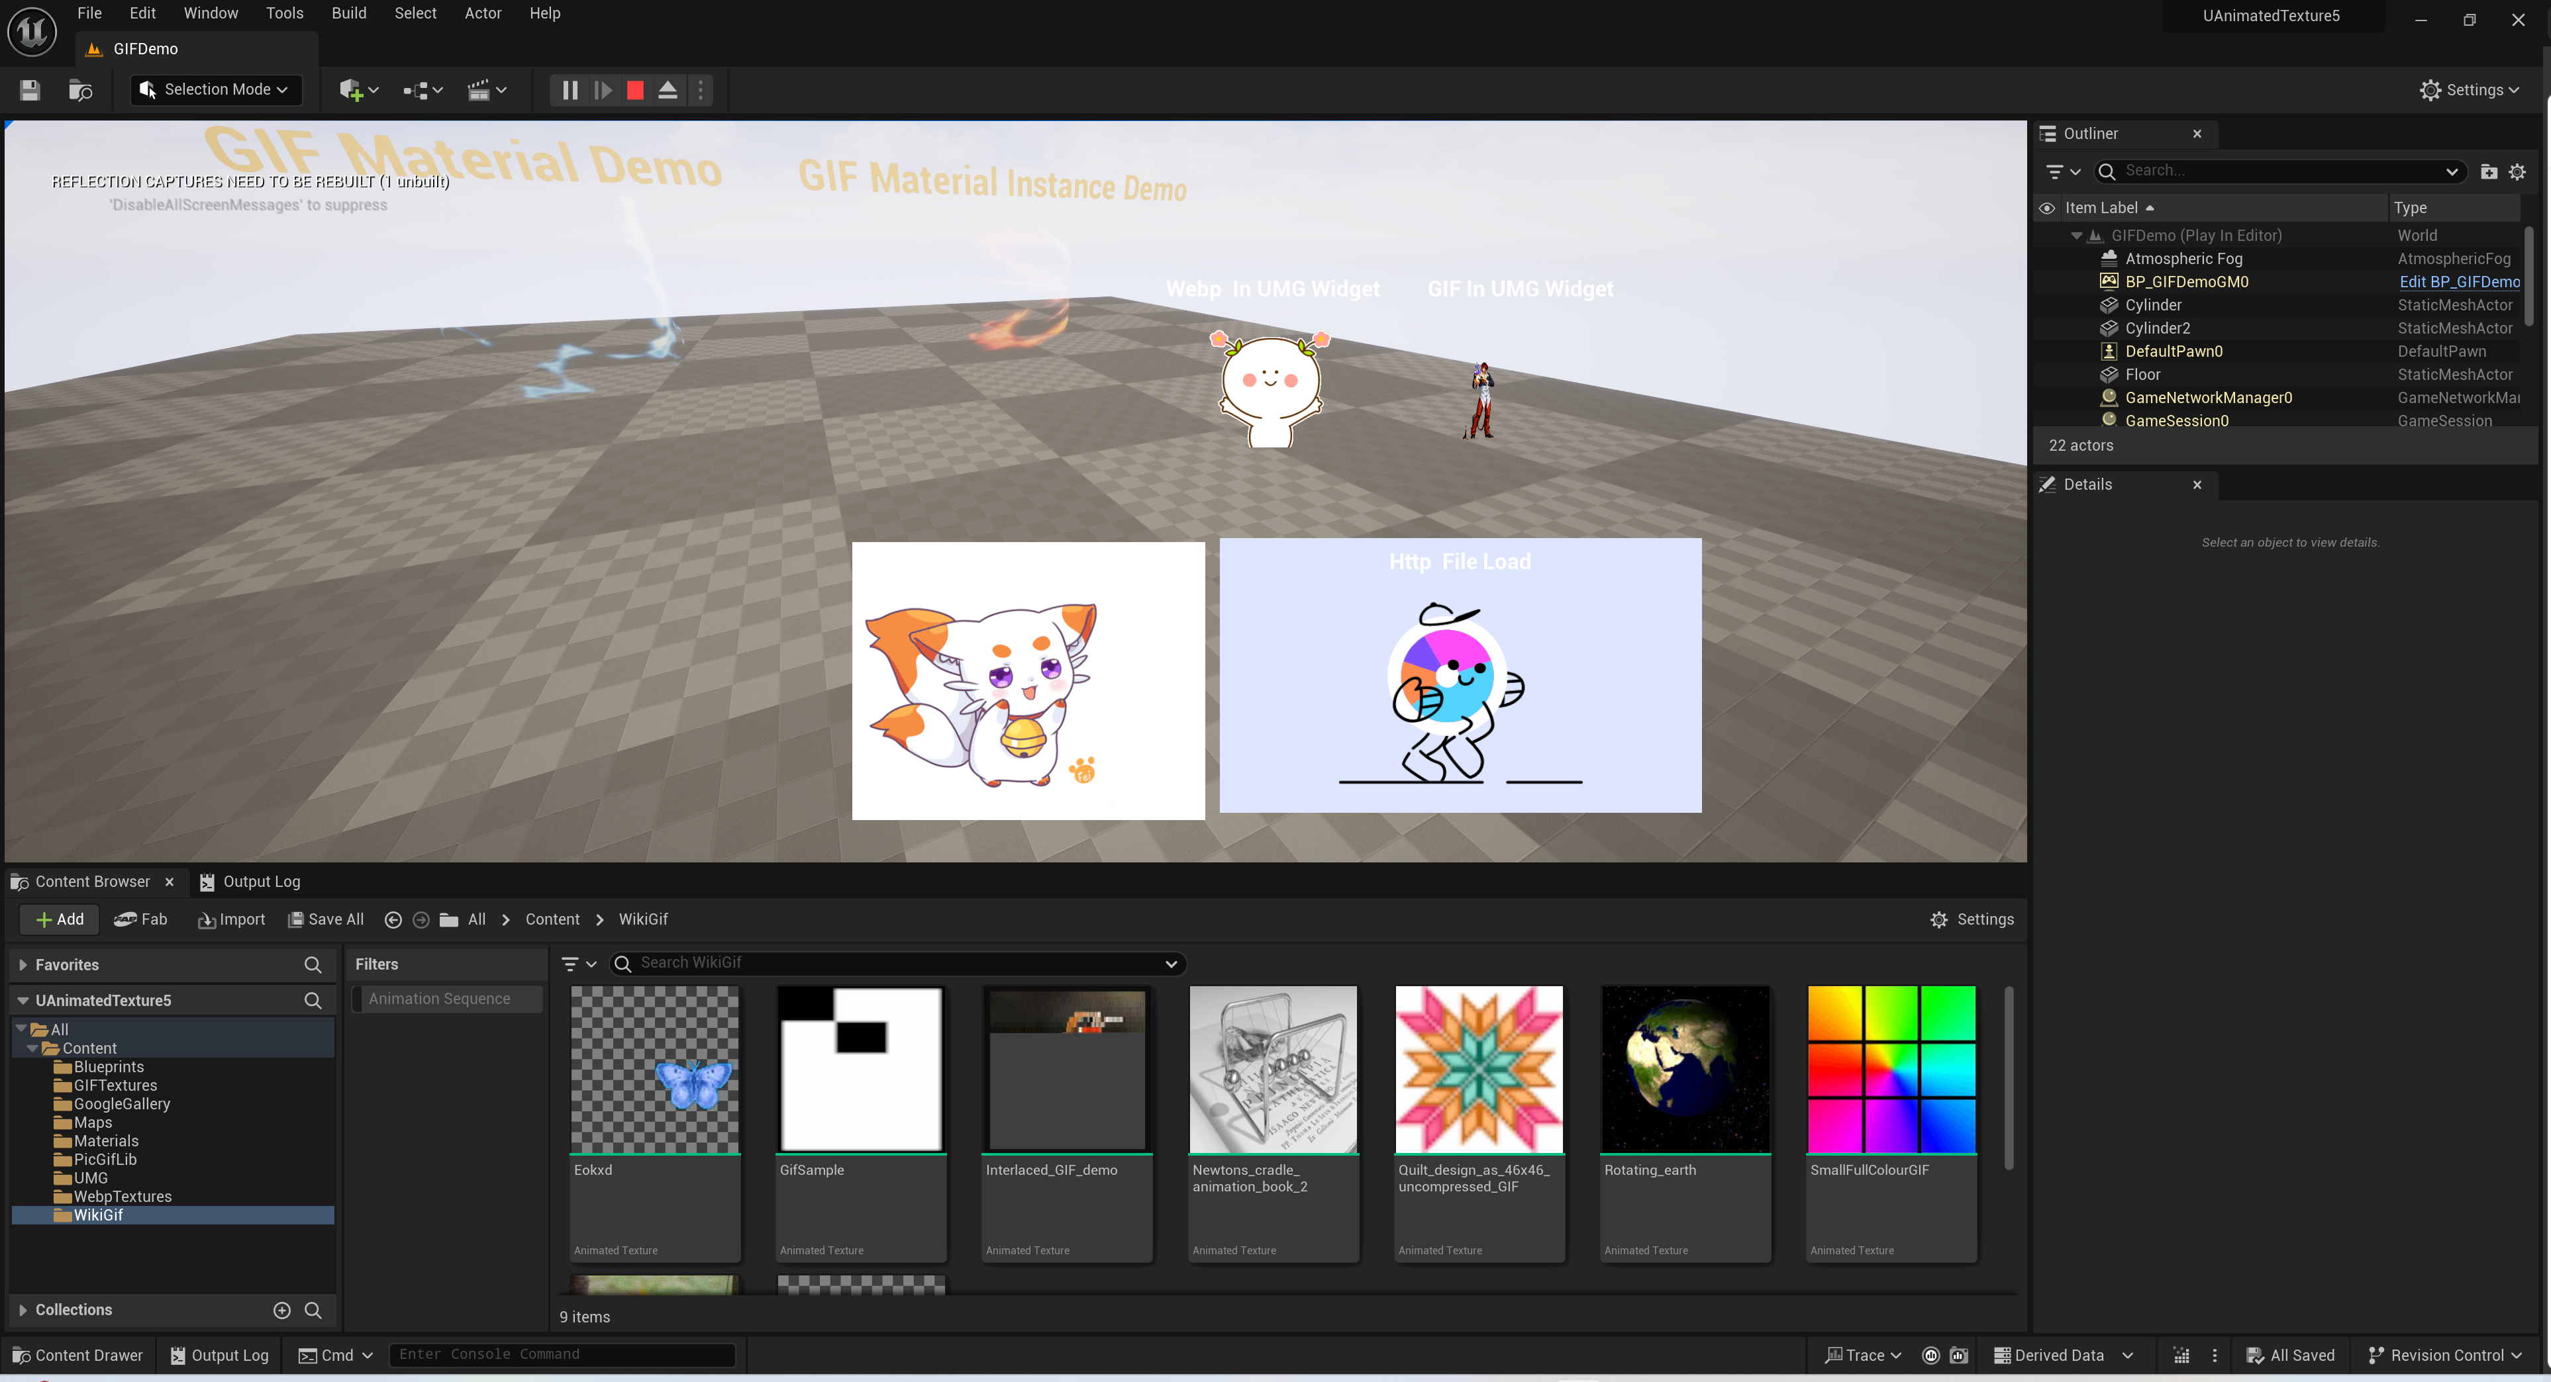Navigate to Content in breadcrumb path
Viewport: 2551px width, 1382px height.
pos(552,920)
